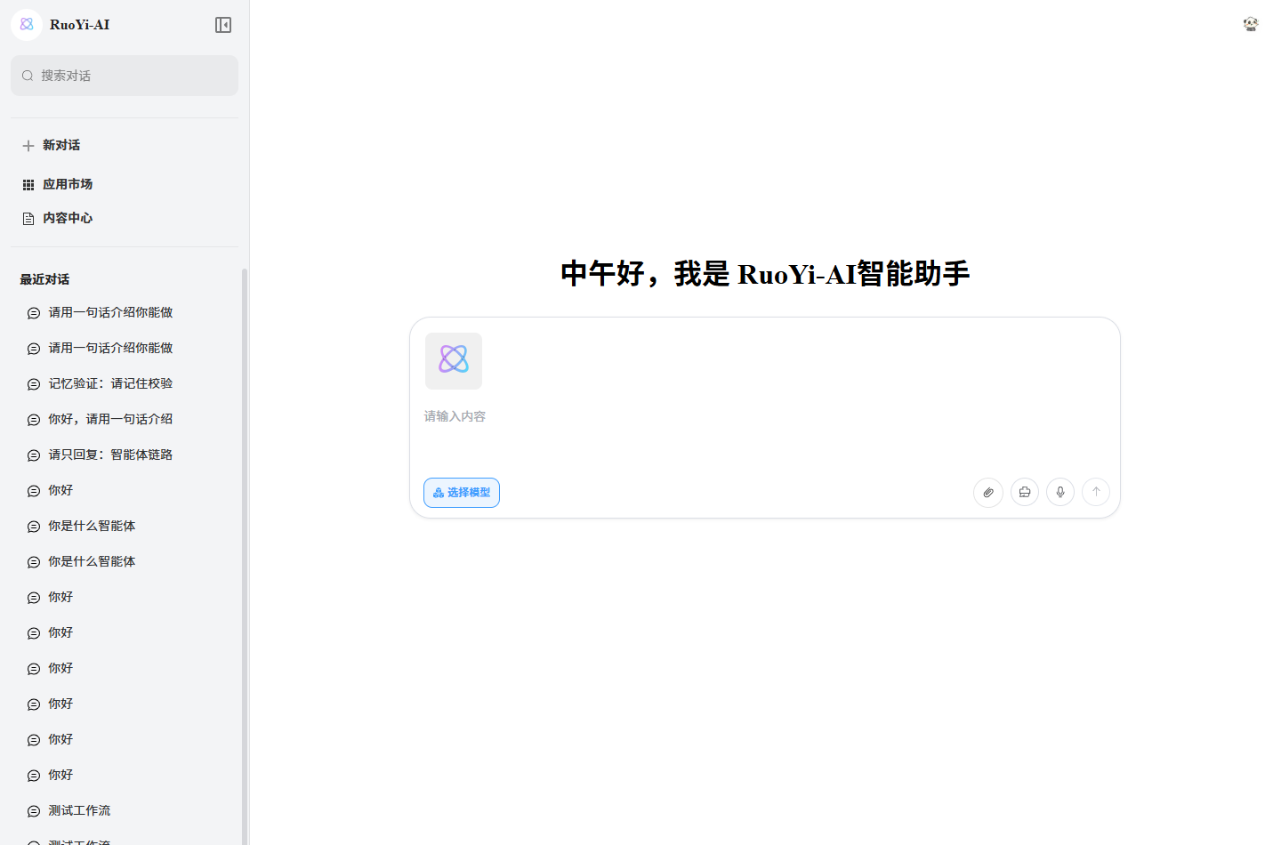
Task: Click the paperclip attachment icon
Action: (988, 492)
